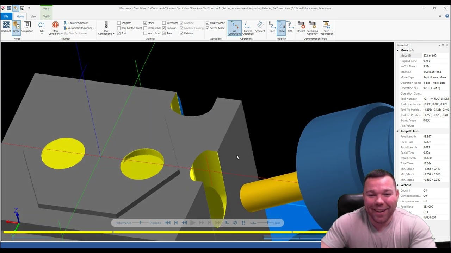Click the simulation progress timeline bar
Screen dimensions: 451x253
(166, 232)
